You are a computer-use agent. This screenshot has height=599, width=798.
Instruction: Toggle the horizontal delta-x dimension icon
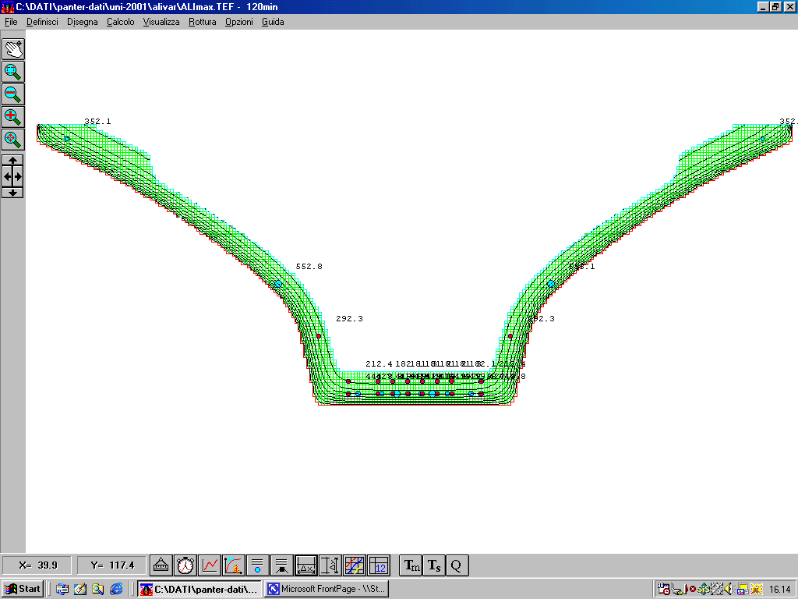[x=306, y=565]
